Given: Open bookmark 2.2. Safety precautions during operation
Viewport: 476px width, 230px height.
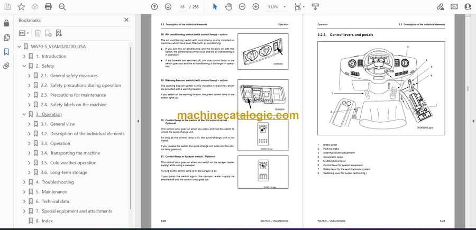Looking at the screenshot, I should (x=81, y=85).
